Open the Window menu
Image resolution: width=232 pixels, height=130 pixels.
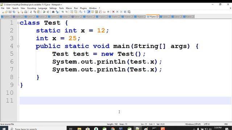pos(93,8)
